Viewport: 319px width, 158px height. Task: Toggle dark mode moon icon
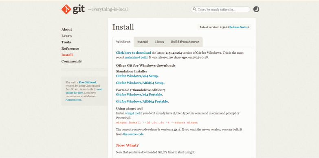click(256, 9)
